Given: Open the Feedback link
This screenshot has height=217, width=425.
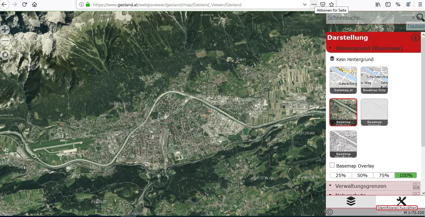Looking at the screenshot, I should 416,26.
